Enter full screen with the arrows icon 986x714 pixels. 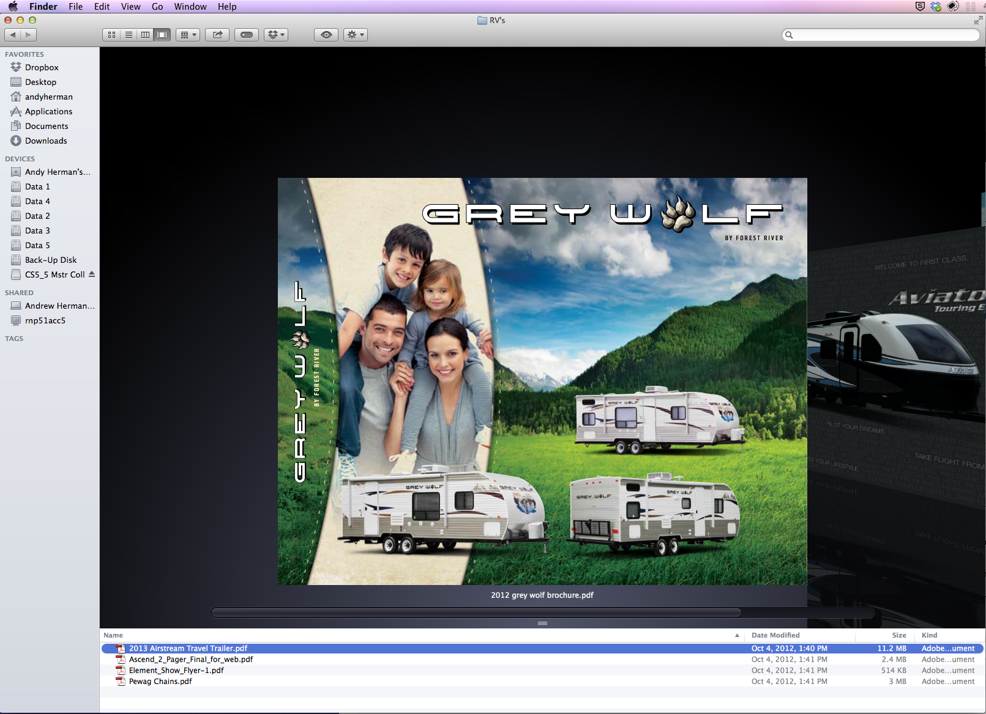tap(978, 20)
